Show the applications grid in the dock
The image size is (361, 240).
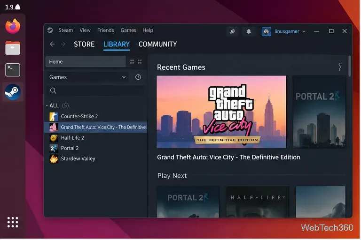click(x=13, y=222)
